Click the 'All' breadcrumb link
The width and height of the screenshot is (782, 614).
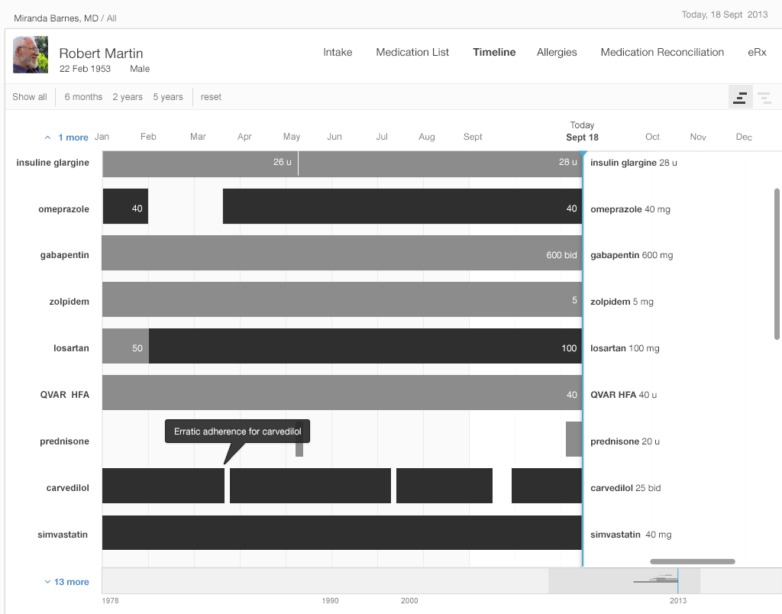click(111, 18)
